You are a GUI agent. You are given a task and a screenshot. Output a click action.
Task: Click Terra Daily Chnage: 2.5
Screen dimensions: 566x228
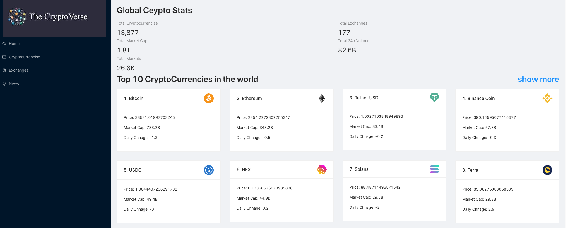click(478, 209)
